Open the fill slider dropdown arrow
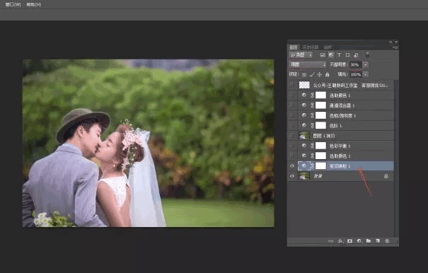428x273 pixels. point(366,74)
